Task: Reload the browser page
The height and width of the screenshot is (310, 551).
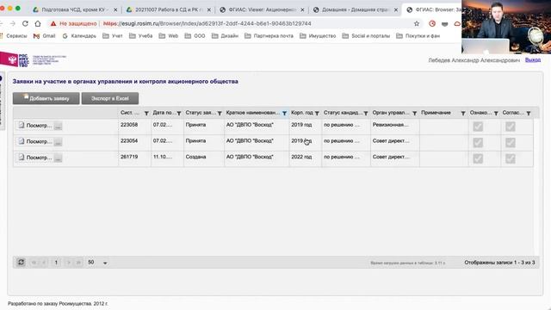Action: pyautogui.click(x=25, y=23)
